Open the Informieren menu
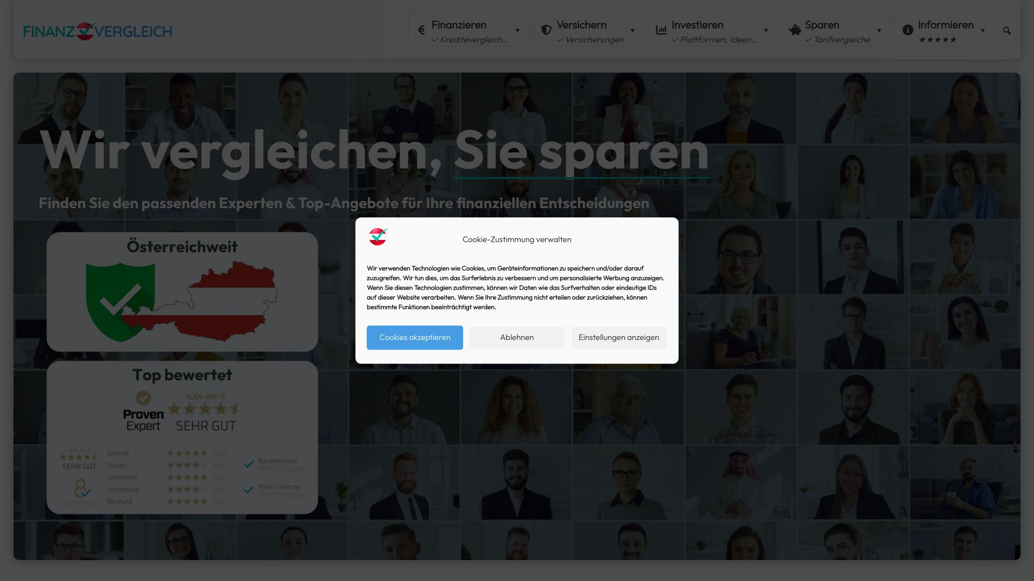This screenshot has height=581, width=1034. [x=946, y=25]
